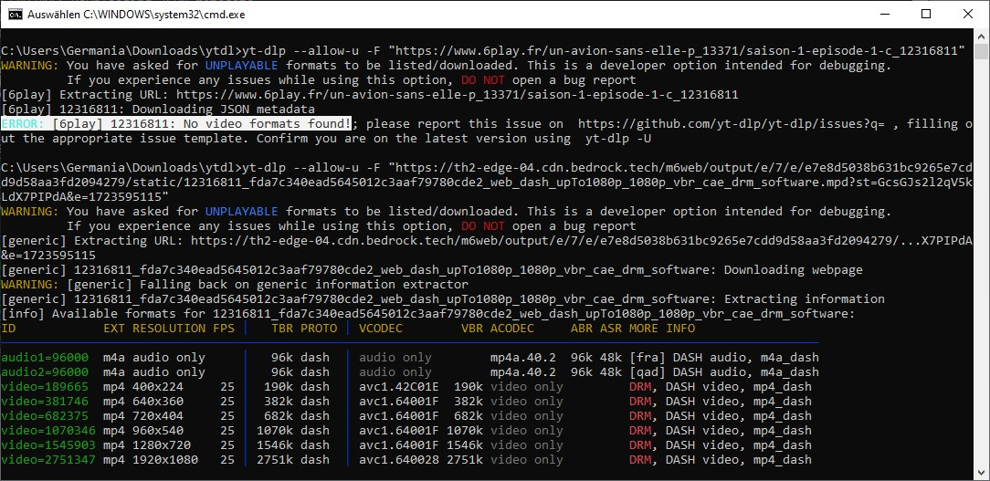Click the scrollbar down arrow
The image size is (990, 481).
tap(982, 473)
